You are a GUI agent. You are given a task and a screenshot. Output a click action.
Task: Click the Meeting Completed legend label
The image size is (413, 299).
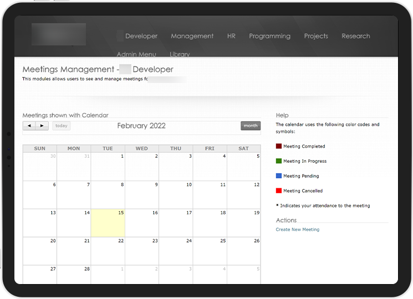click(304, 146)
